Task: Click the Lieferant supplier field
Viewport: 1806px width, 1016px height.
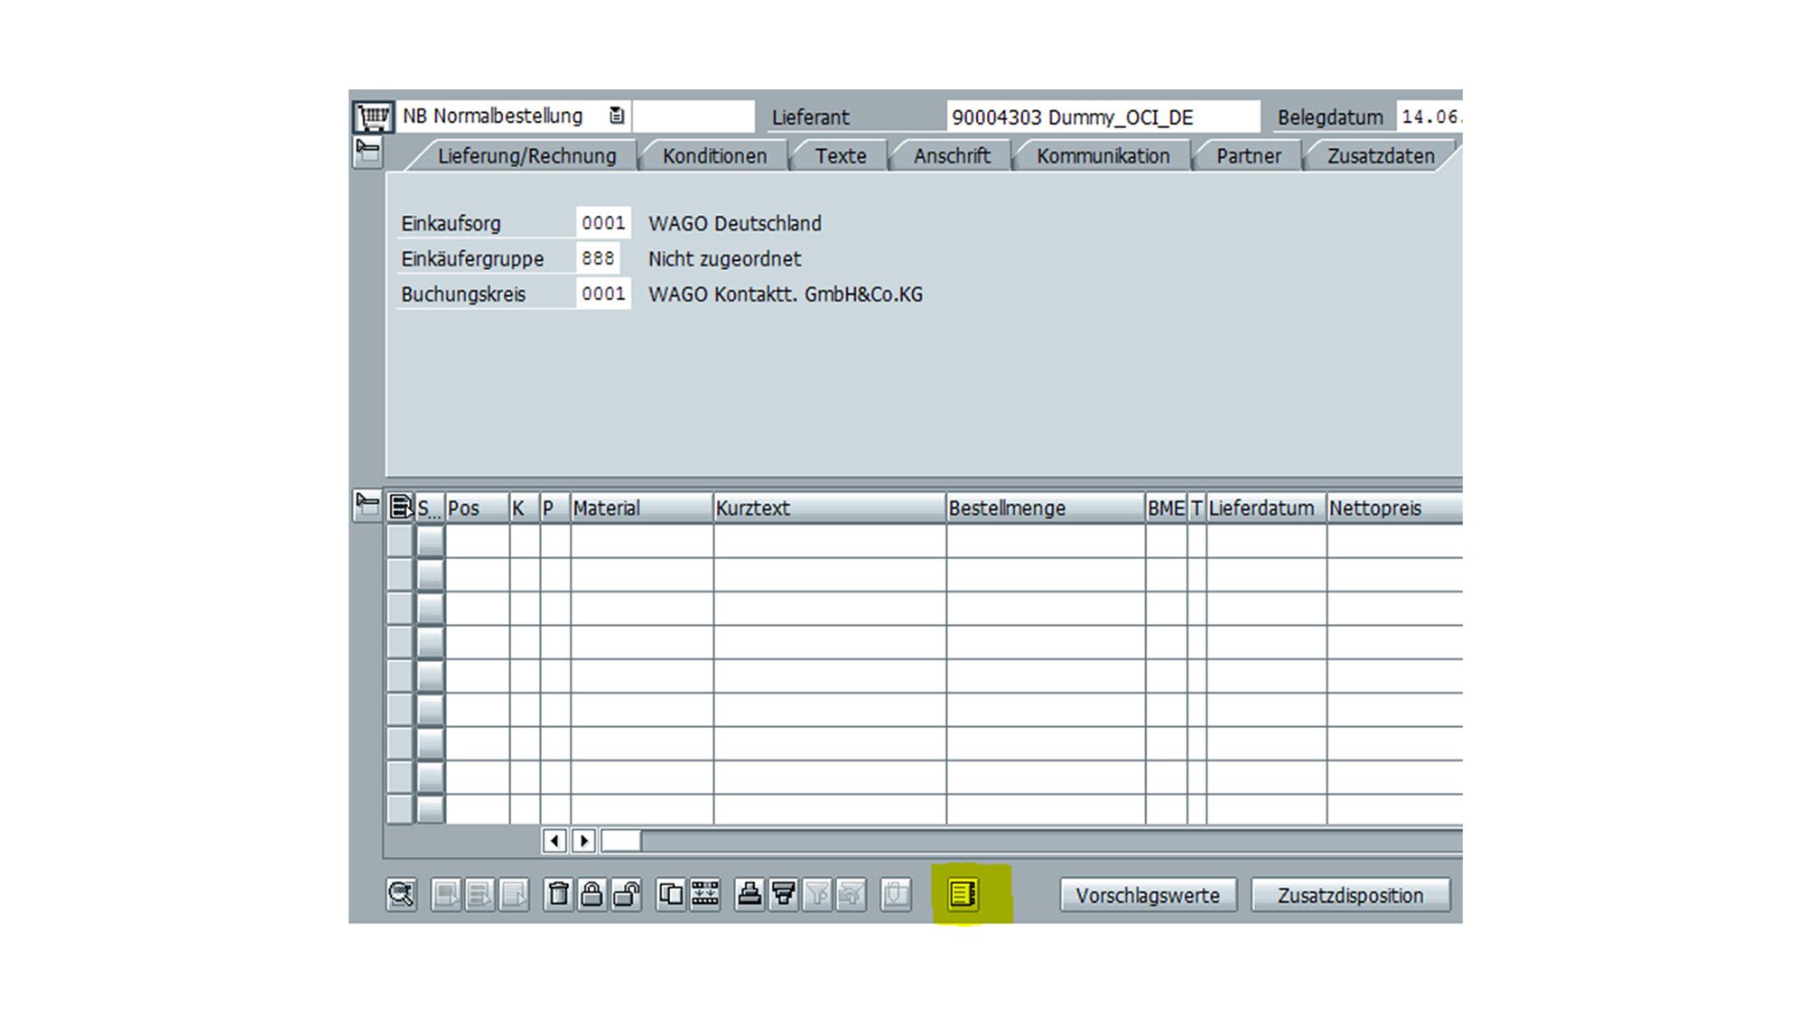Action: [1102, 116]
